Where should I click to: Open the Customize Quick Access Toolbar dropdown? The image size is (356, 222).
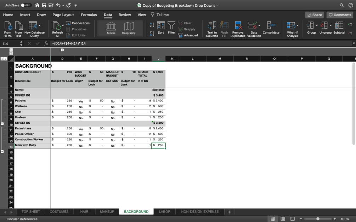coord(75,5)
